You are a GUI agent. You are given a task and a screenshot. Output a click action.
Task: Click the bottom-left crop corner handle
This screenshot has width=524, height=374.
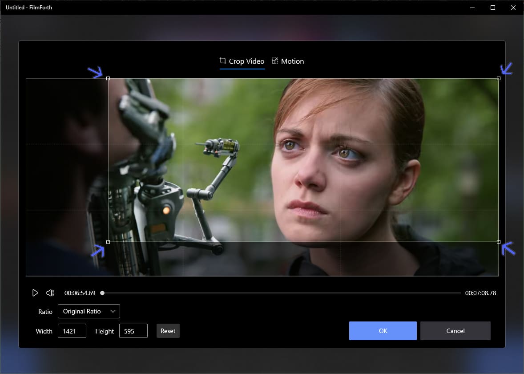(x=108, y=242)
